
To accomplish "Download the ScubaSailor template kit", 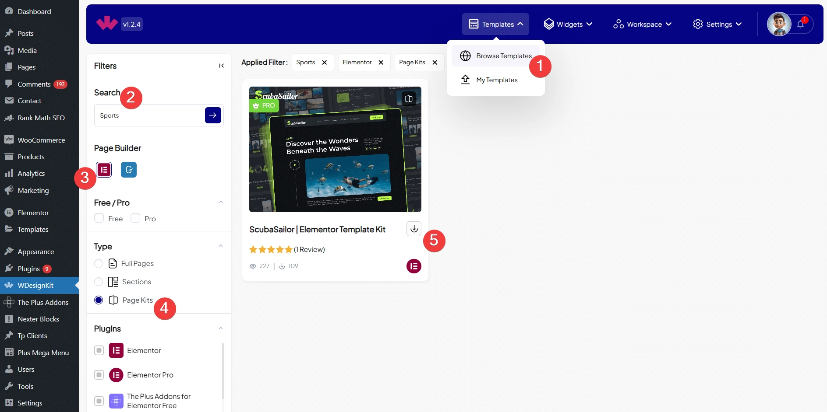I will (413, 229).
